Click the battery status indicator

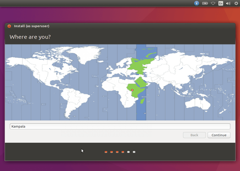click(205, 3)
